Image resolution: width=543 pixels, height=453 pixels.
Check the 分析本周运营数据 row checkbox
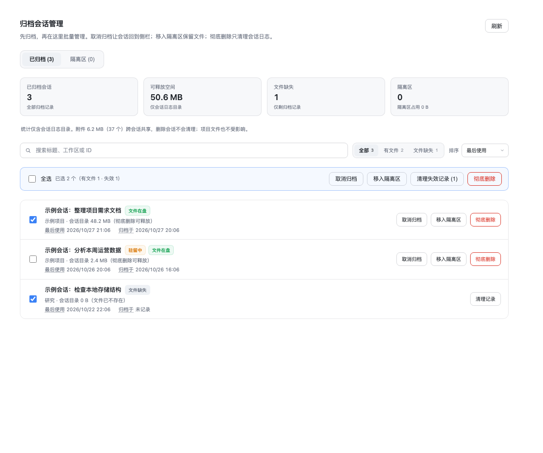pos(33,259)
